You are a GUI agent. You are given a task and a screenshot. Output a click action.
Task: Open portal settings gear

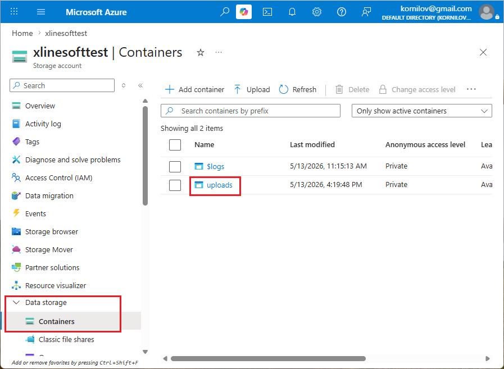(316, 12)
